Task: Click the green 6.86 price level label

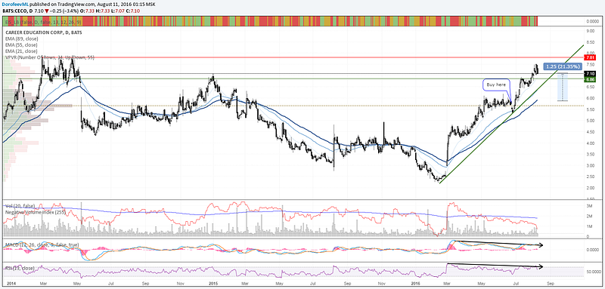Action: (x=591, y=79)
